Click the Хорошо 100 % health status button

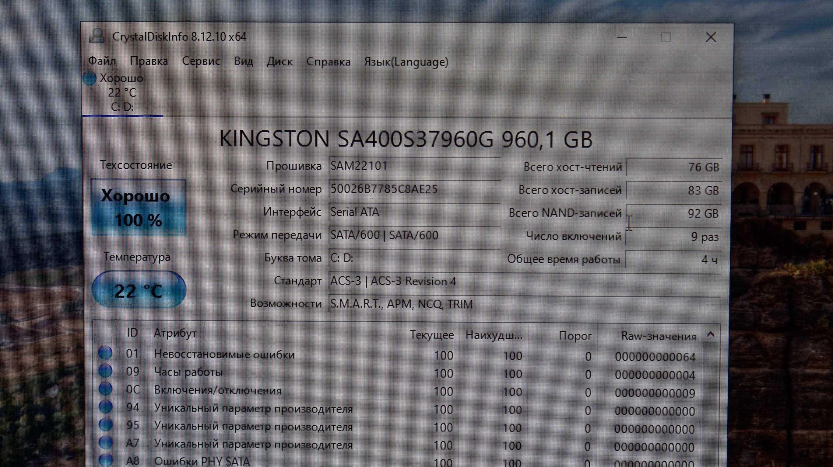click(139, 208)
